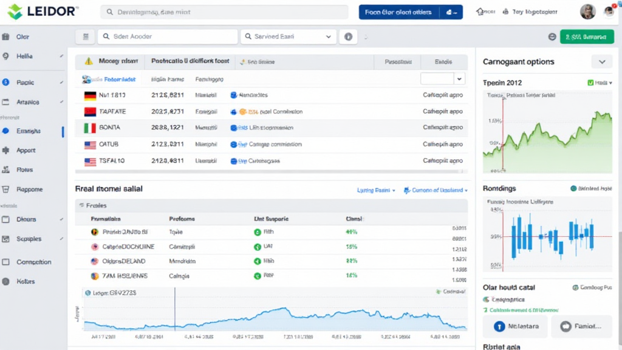Click the green button at top right
The width and height of the screenshot is (622, 350).
tap(587, 36)
